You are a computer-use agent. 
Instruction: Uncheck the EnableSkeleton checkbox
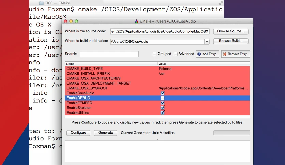coord(163,108)
